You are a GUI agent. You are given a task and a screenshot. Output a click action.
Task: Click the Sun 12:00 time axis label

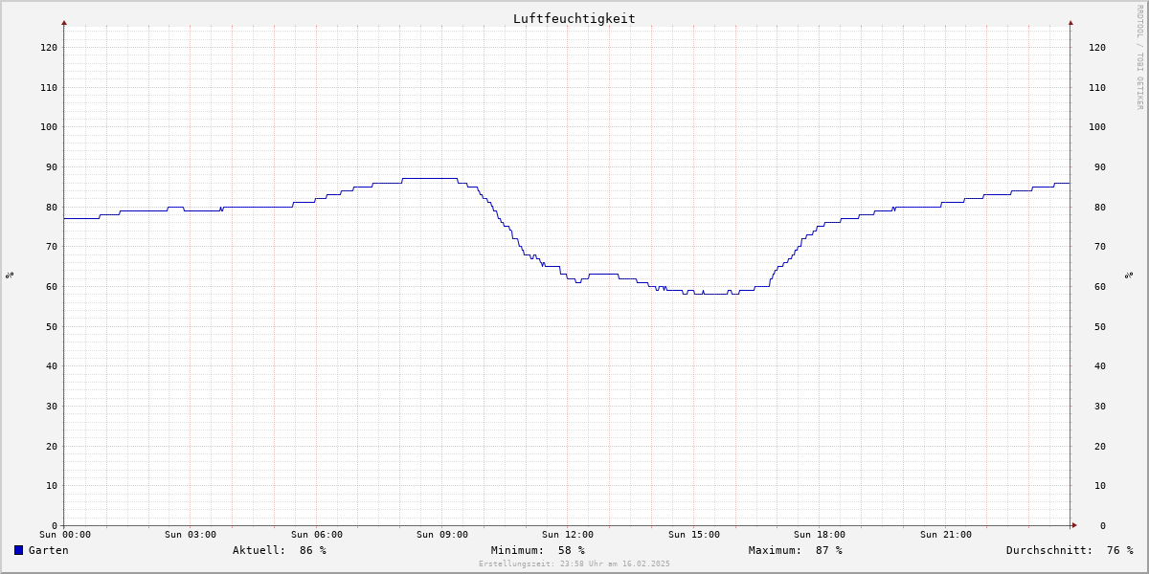pyautogui.click(x=568, y=535)
